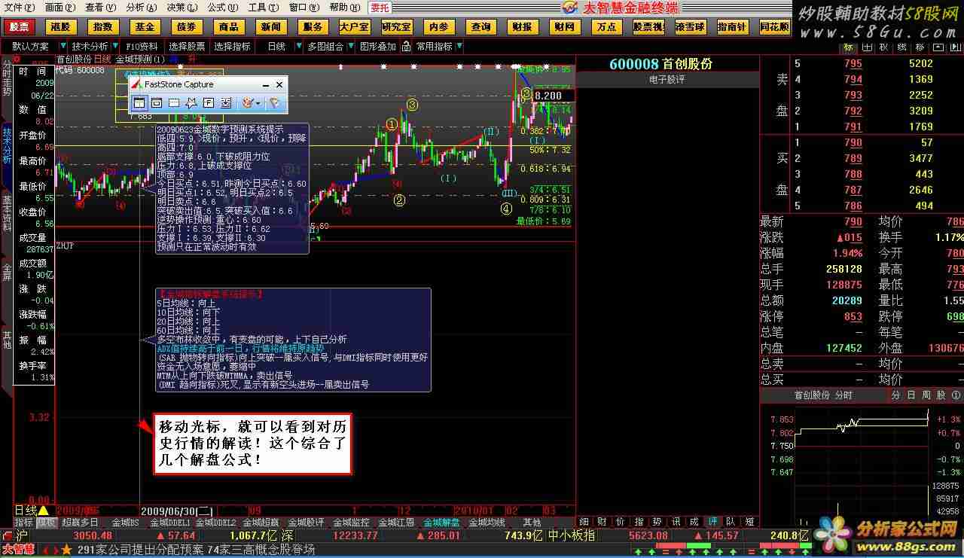Click the 标 icon above order book
This screenshot has width=964, height=558.
coord(848,47)
